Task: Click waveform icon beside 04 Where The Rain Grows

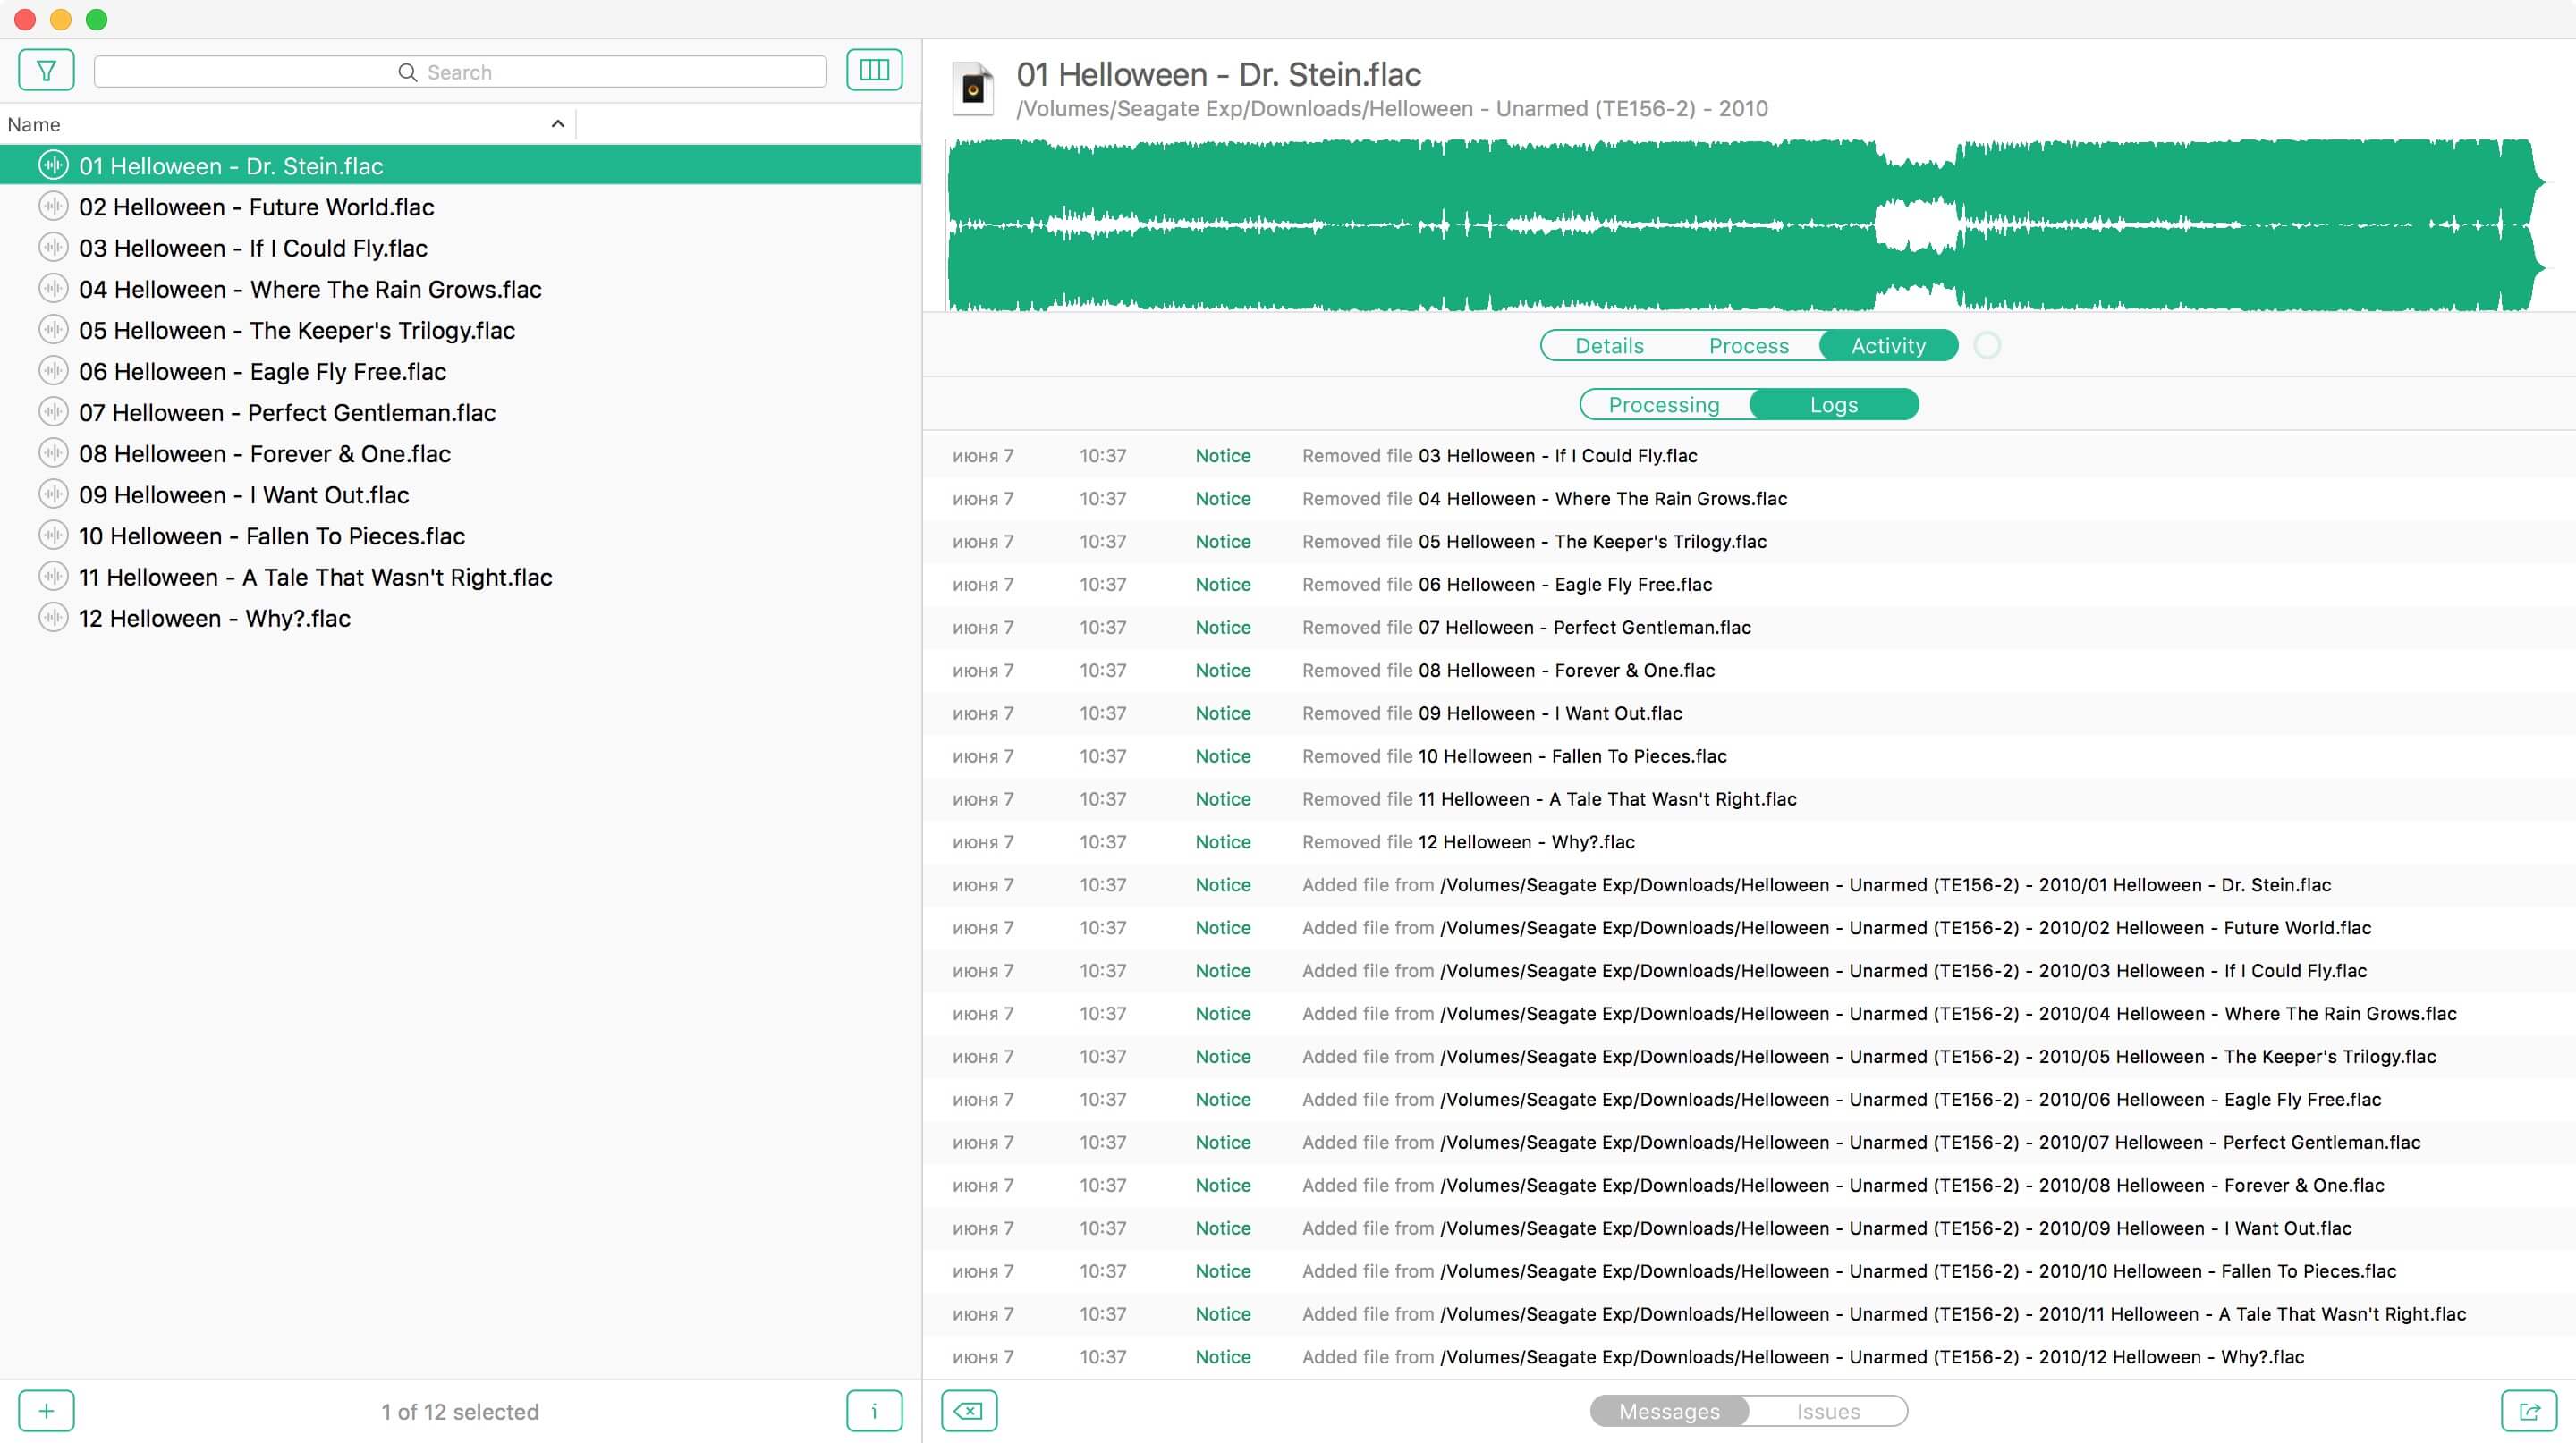Action: (x=53, y=289)
